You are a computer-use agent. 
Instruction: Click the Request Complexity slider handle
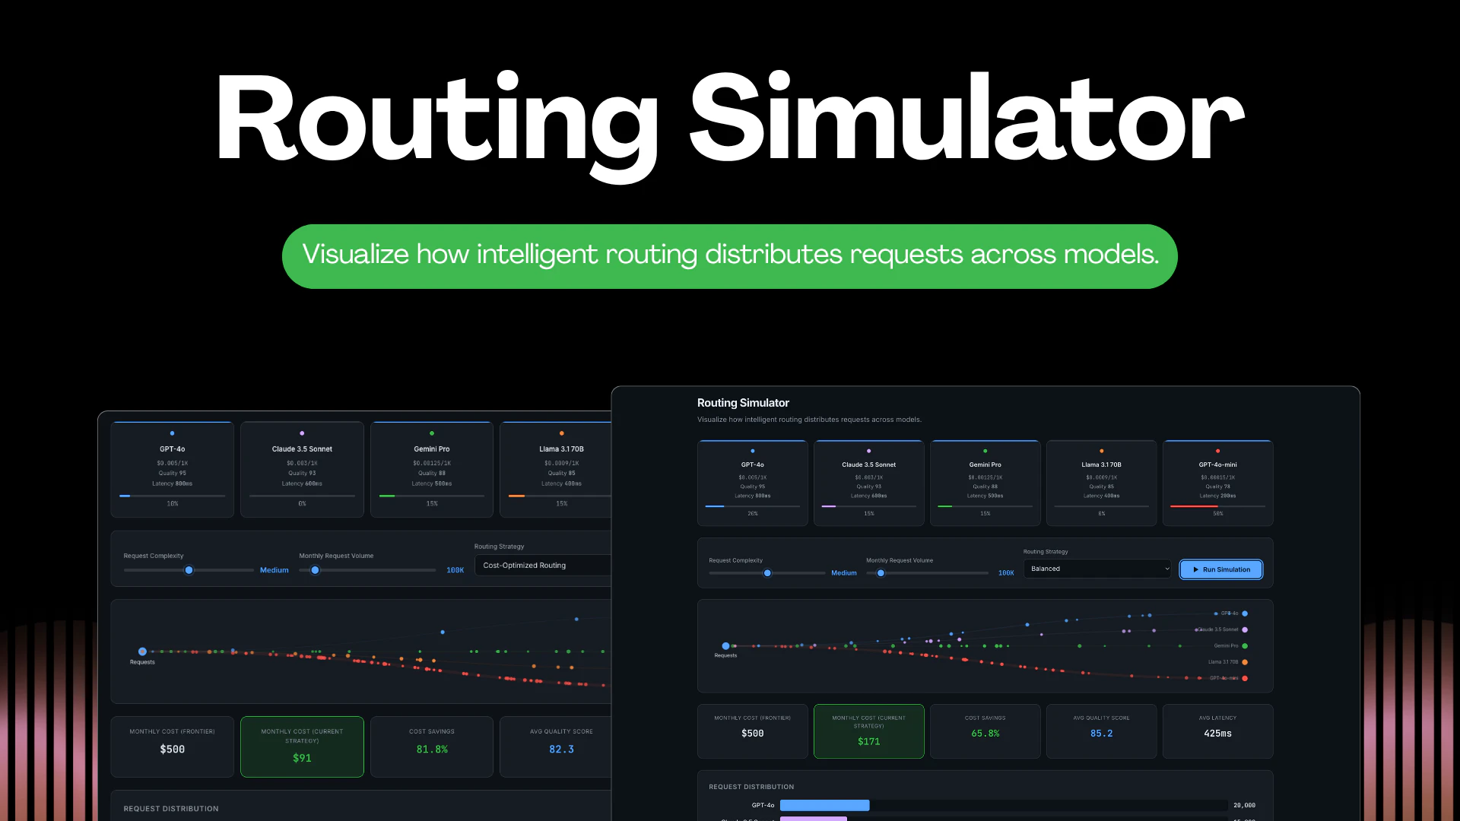(767, 572)
